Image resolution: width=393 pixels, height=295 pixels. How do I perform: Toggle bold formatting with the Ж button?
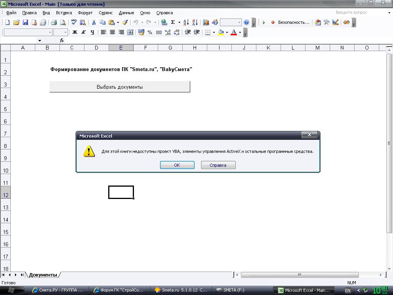coord(75,32)
